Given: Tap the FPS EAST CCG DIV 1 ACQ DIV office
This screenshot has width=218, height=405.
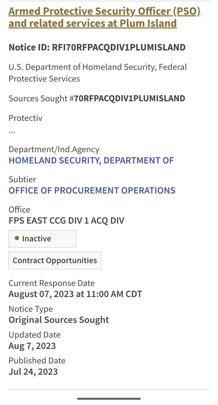Looking at the screenshot, I should (x=66, y=221).
